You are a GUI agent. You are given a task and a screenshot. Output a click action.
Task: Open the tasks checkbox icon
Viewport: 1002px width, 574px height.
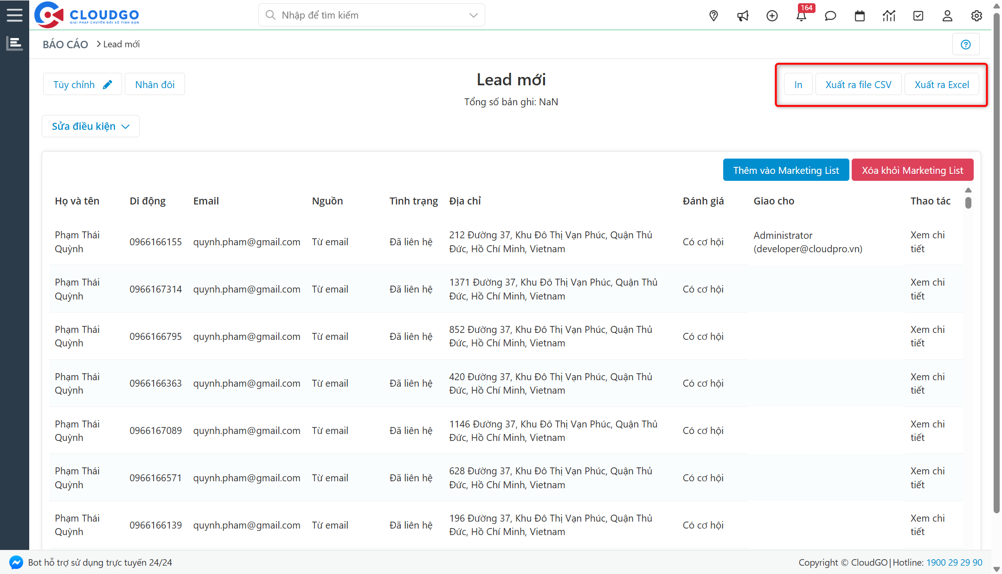pyautogui.click(x=918, y=15)
